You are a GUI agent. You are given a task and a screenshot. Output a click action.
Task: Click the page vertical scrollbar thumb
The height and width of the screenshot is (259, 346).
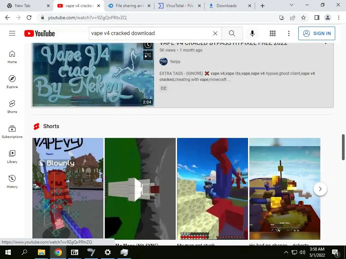click(x=343, y=147)
